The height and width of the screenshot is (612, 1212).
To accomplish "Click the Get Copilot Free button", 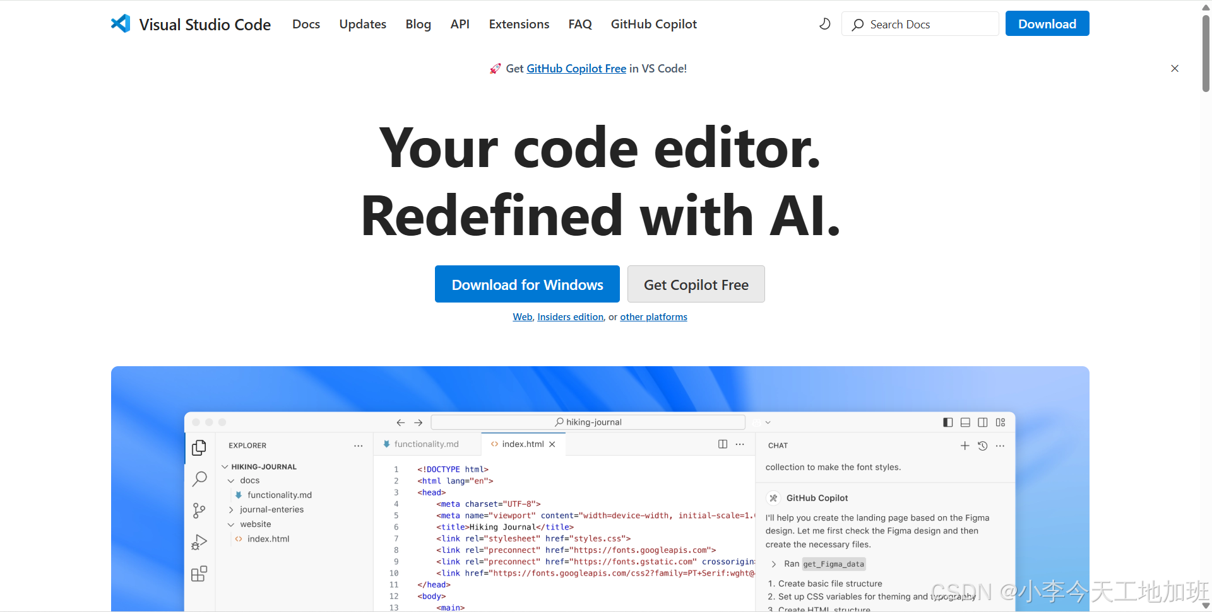I will point(696,284).
